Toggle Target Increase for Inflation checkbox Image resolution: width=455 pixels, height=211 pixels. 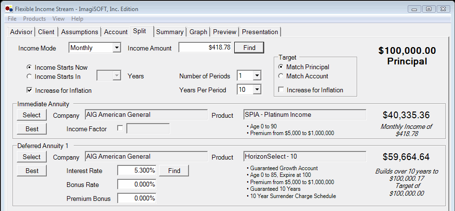[281, 90]
